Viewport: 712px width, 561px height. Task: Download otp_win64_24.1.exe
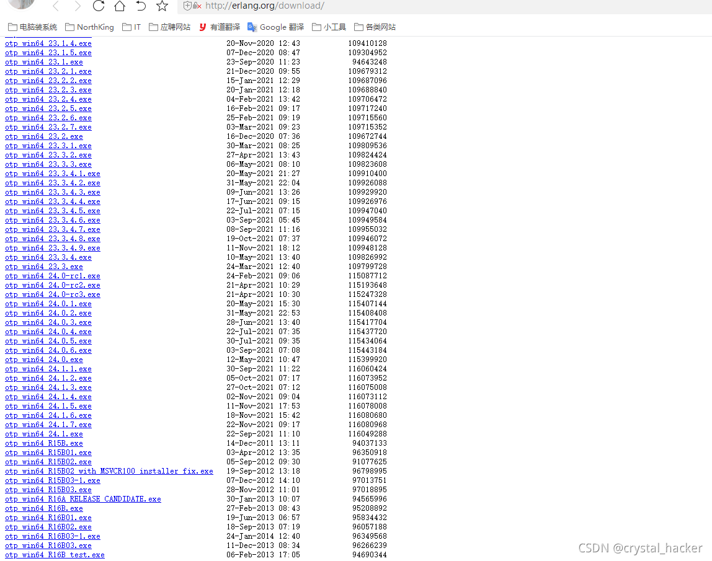[x=44, y=435]
